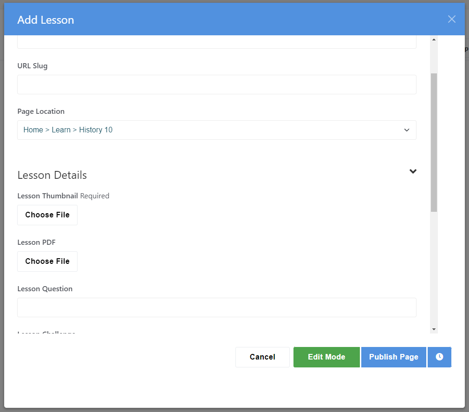Screen dimensions: 469x412
Task: Choose File for the Lesson Thumbnail
Action: pyautogui.click(x=47, y=215)
